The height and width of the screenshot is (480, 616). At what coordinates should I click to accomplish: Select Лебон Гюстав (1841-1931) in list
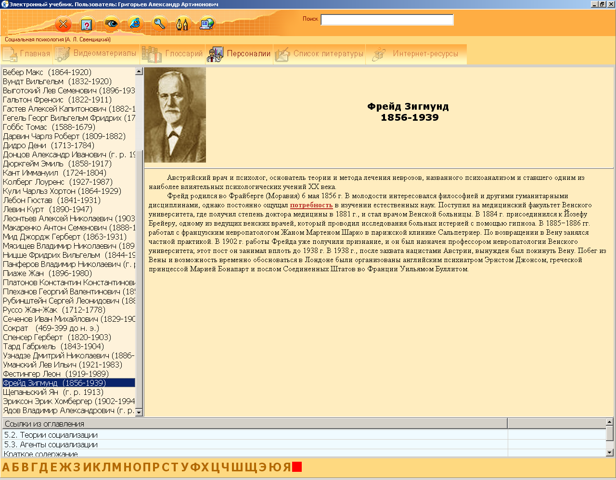[69, 200]
